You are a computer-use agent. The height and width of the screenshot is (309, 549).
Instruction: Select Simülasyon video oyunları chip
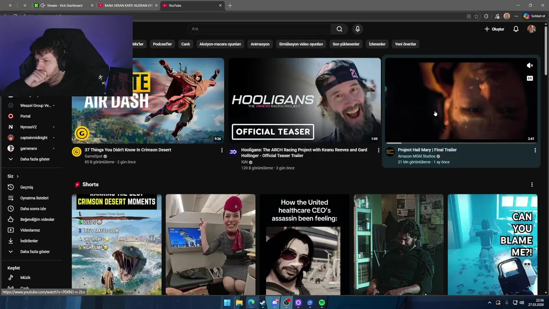[x=301, y=44]
